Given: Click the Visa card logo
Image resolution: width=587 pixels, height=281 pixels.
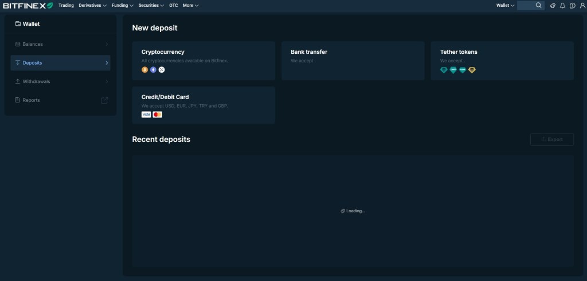Looking at the screenshot, I should click(146, 114).
